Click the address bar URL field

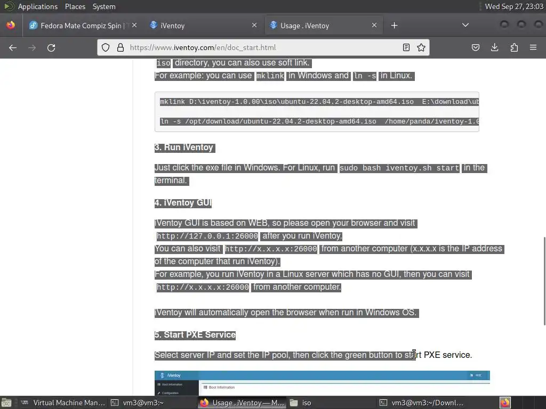264,47
